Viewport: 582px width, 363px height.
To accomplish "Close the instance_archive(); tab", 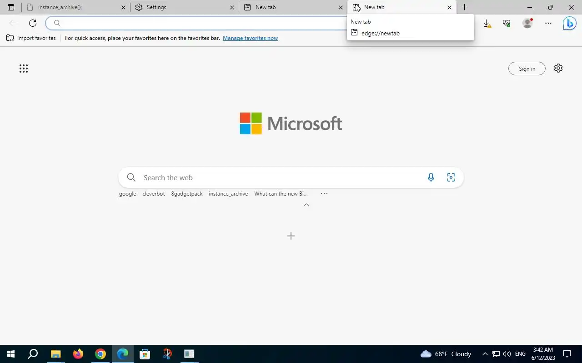I will (123, 7).
